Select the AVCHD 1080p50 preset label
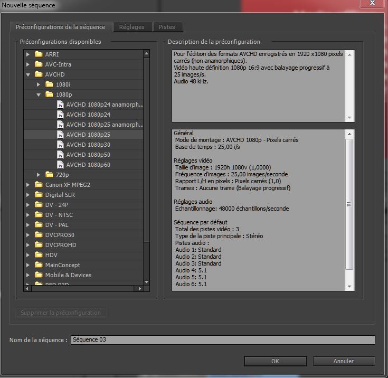388x378 pixels. coord(88,155)
